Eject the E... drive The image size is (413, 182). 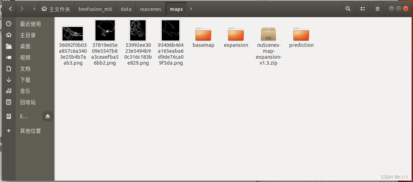pos(48,116)
